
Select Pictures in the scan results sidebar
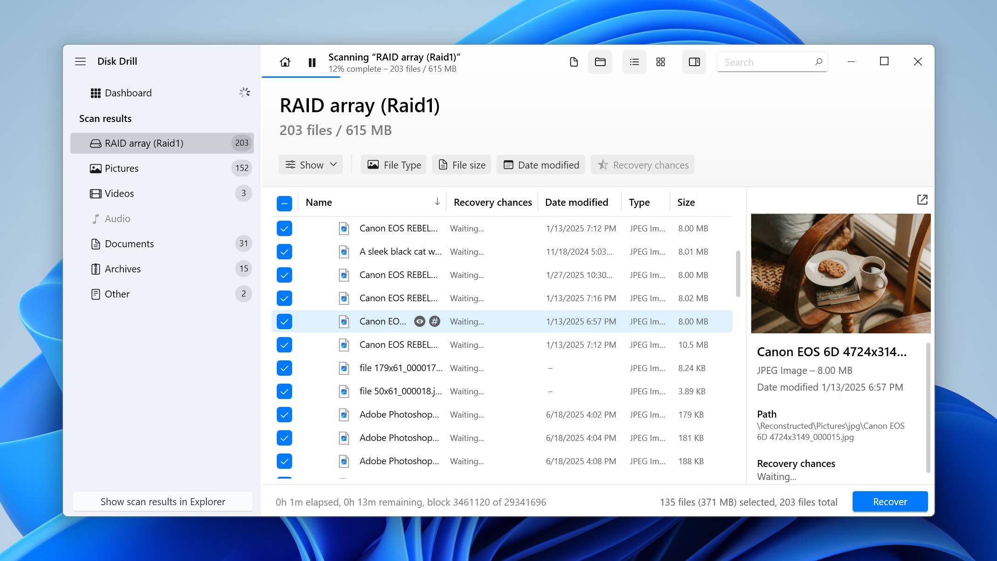pos(121,168)
